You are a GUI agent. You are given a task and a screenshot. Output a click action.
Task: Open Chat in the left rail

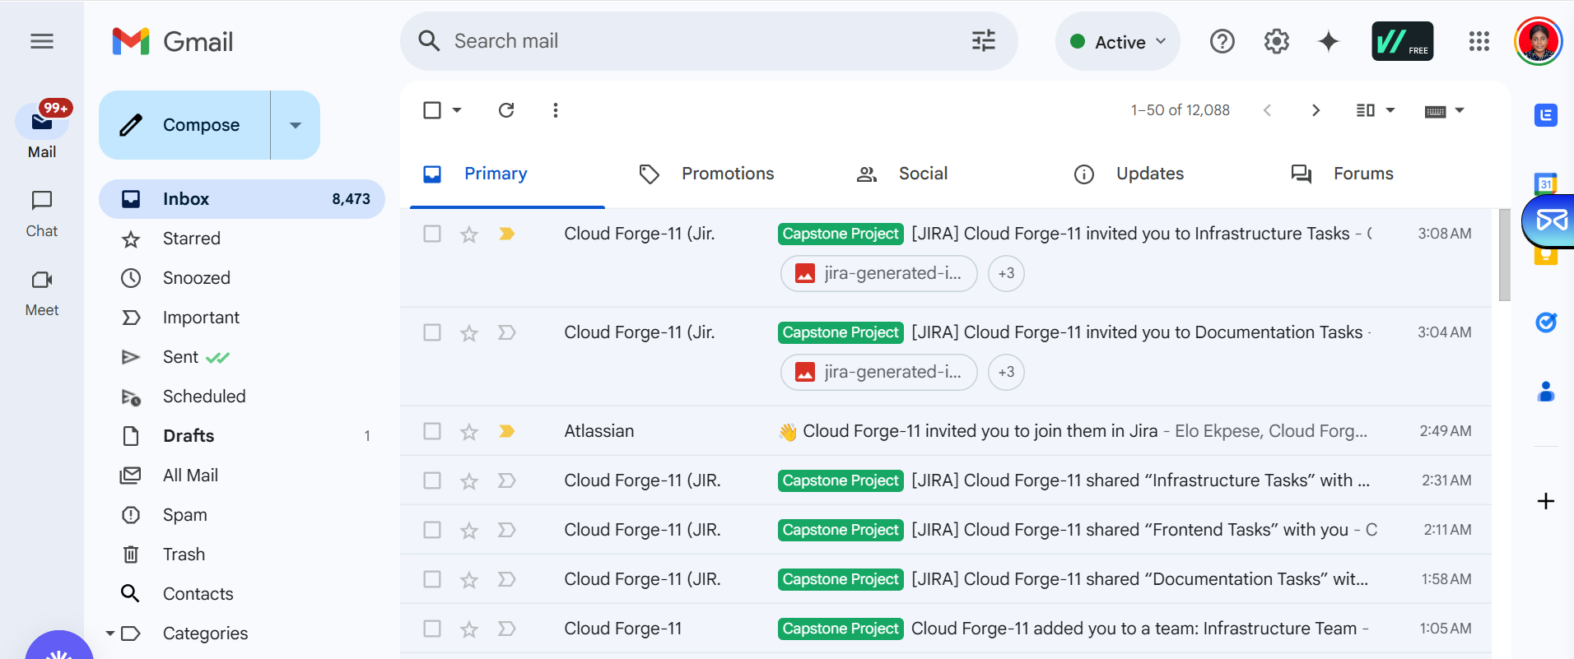tap(42, 214)
